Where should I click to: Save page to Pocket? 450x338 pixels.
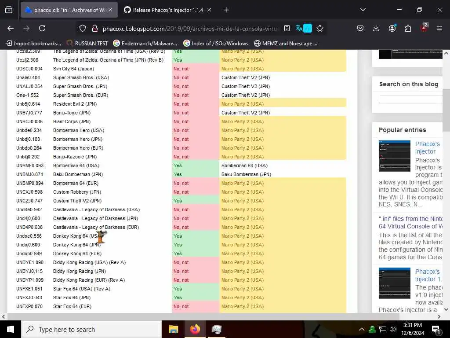click(360, 28)
